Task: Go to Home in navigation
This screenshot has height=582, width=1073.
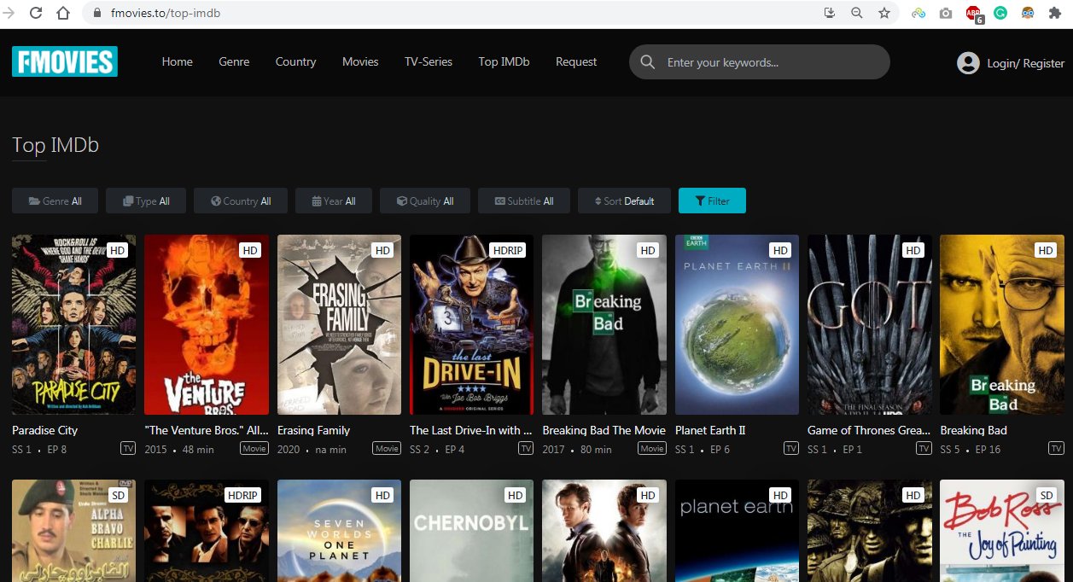Action: [178, 61]
